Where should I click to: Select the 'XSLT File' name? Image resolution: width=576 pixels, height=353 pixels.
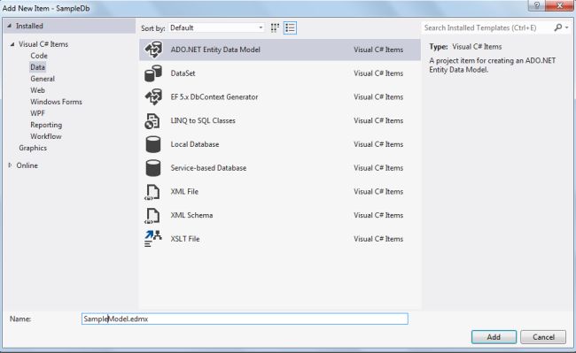coord(185,239)
